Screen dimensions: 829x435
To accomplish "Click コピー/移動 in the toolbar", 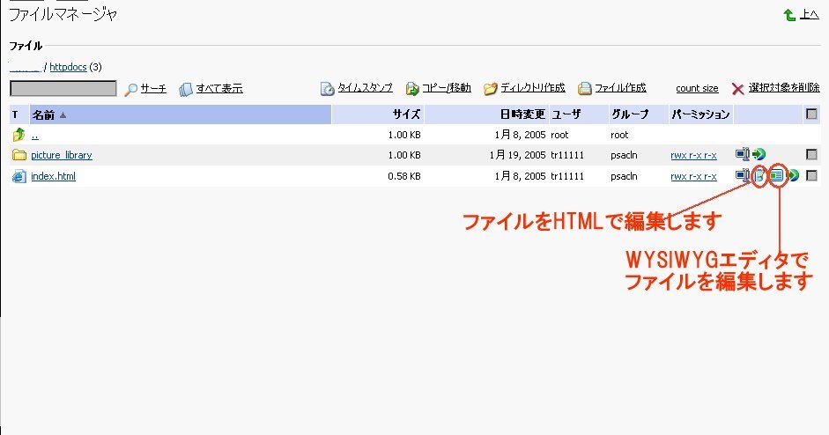I will click(446, 88).
